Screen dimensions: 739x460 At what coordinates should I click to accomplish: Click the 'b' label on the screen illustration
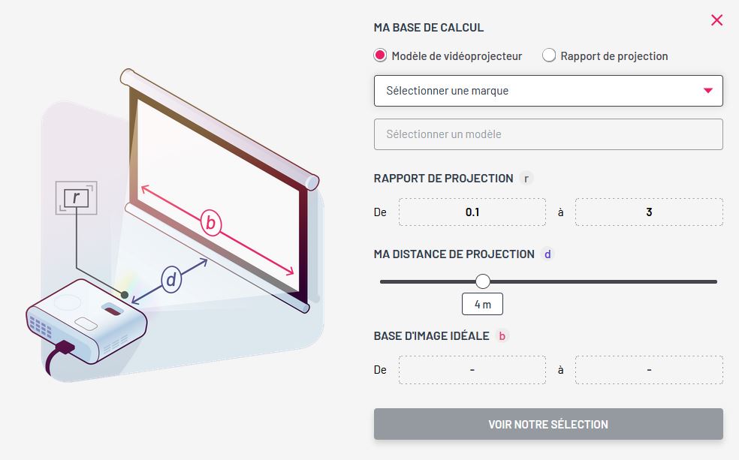211,223
